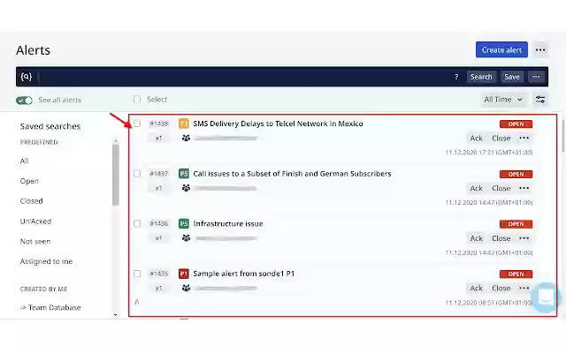This screenshot has height=353, width=566.
Task: Open the search help question mark
Action: [456, 77]
